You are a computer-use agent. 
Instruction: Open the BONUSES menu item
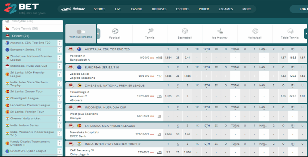pos(159,9)
